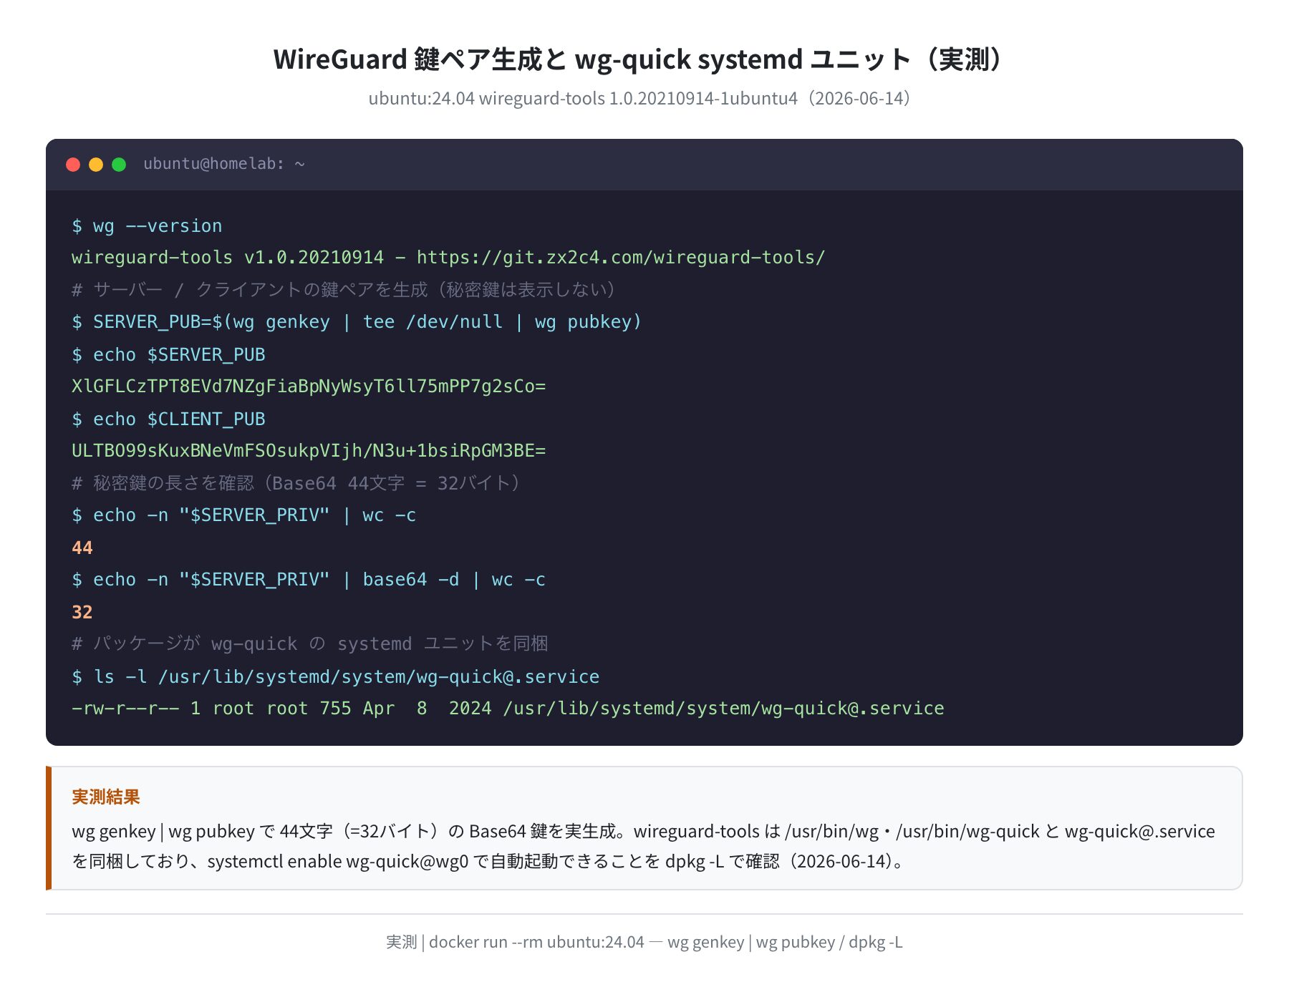Click the command '$ echo $CLIENT_PUB'
1289x982 pixels.
(x=168, y=419)
